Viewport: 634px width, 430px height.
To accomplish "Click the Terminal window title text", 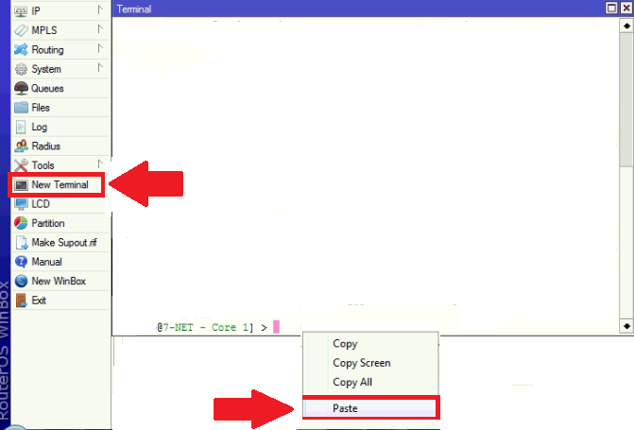I will click(134, 9).
